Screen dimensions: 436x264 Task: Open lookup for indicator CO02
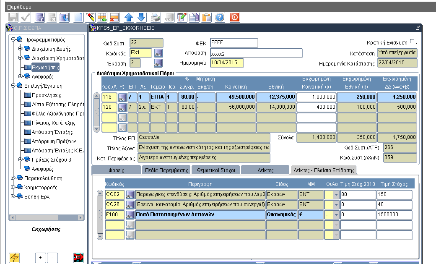tap(130, 194)
